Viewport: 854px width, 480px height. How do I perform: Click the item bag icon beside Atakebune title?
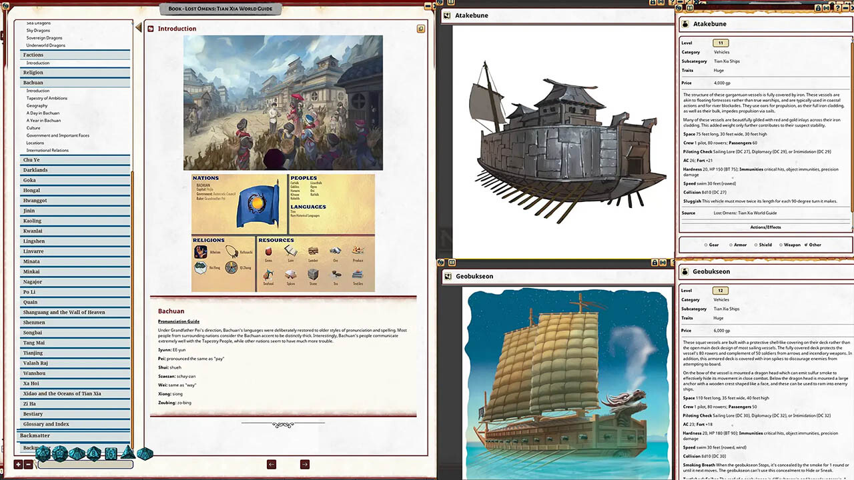pyautogui.click(x=685, y=24)
